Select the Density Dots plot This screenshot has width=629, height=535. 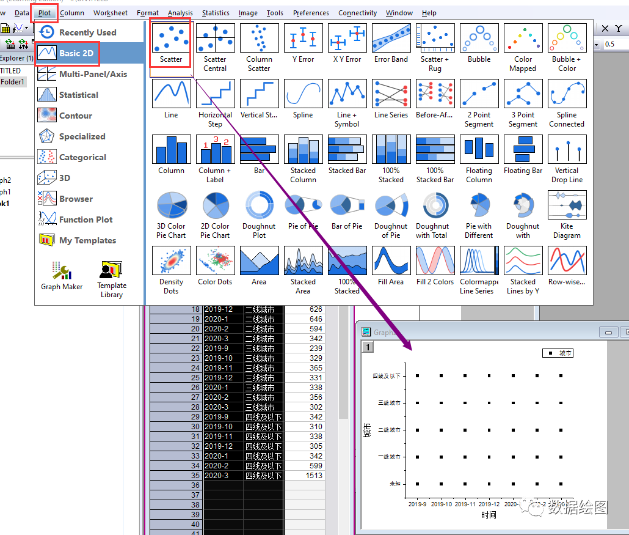coord(171,270)
